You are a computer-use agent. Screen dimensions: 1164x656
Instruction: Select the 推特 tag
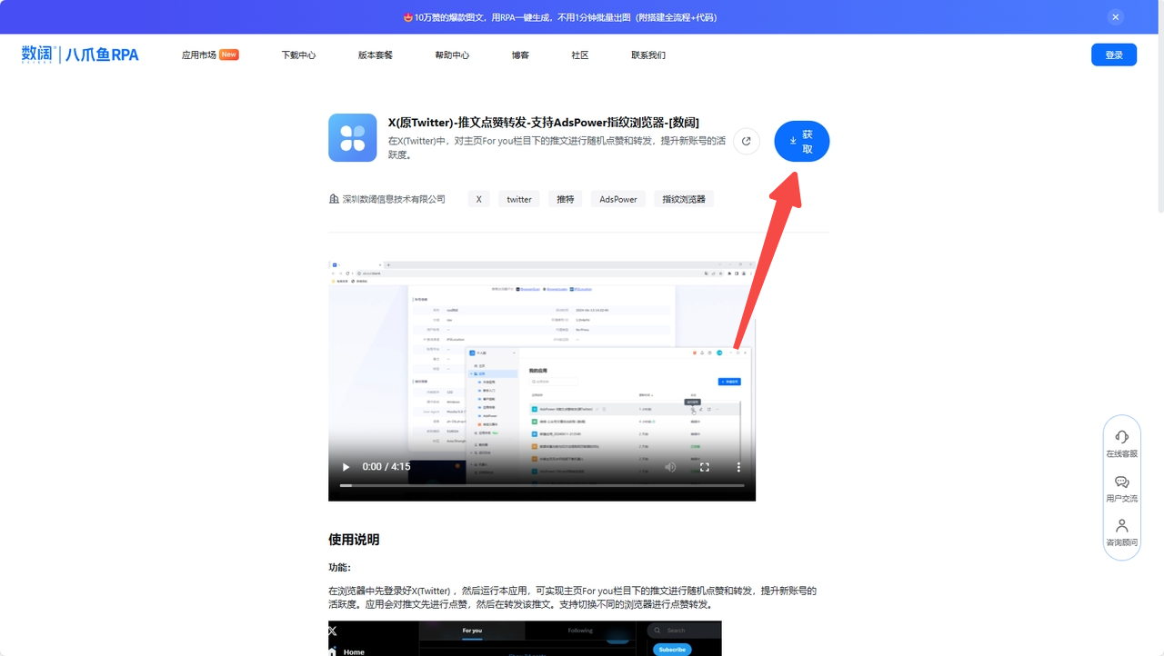click(x=566, y=199)
